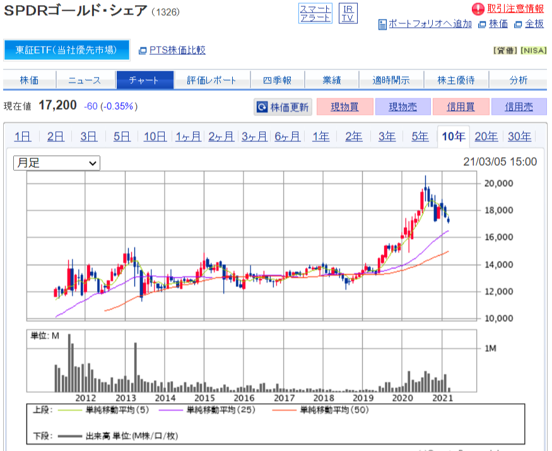Click the tallest 2011 volume bar
Screen dimensions: 552x451
pos(69,363)
